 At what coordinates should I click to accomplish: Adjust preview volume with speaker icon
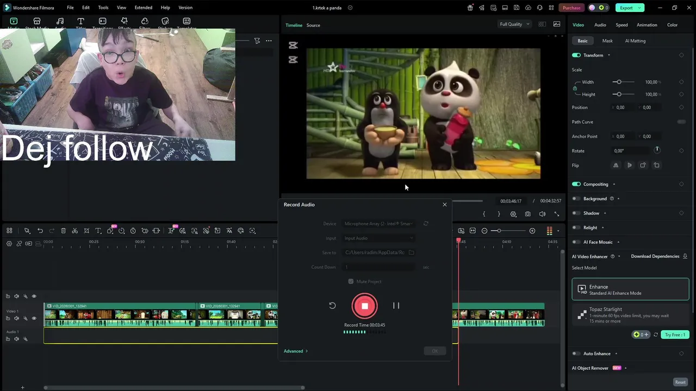pyautogui.click(x=542, y=214)
